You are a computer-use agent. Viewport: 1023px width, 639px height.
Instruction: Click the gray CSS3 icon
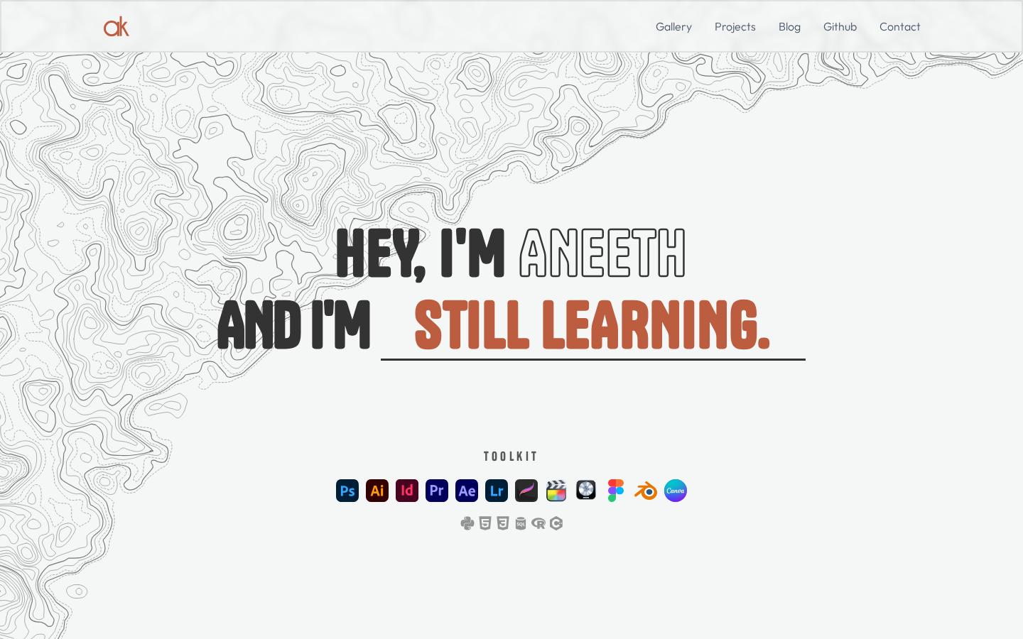503,523
